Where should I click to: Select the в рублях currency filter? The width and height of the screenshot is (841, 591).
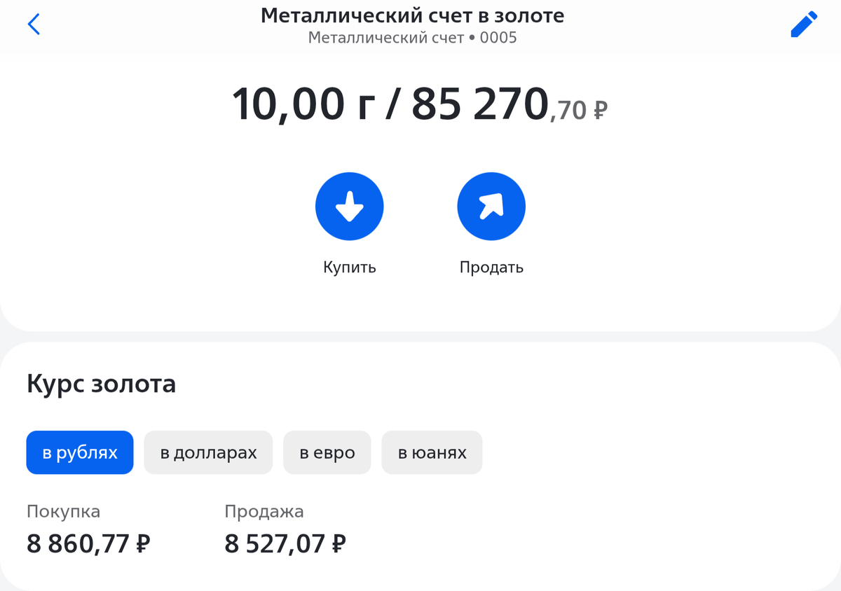tap(79, 452)
